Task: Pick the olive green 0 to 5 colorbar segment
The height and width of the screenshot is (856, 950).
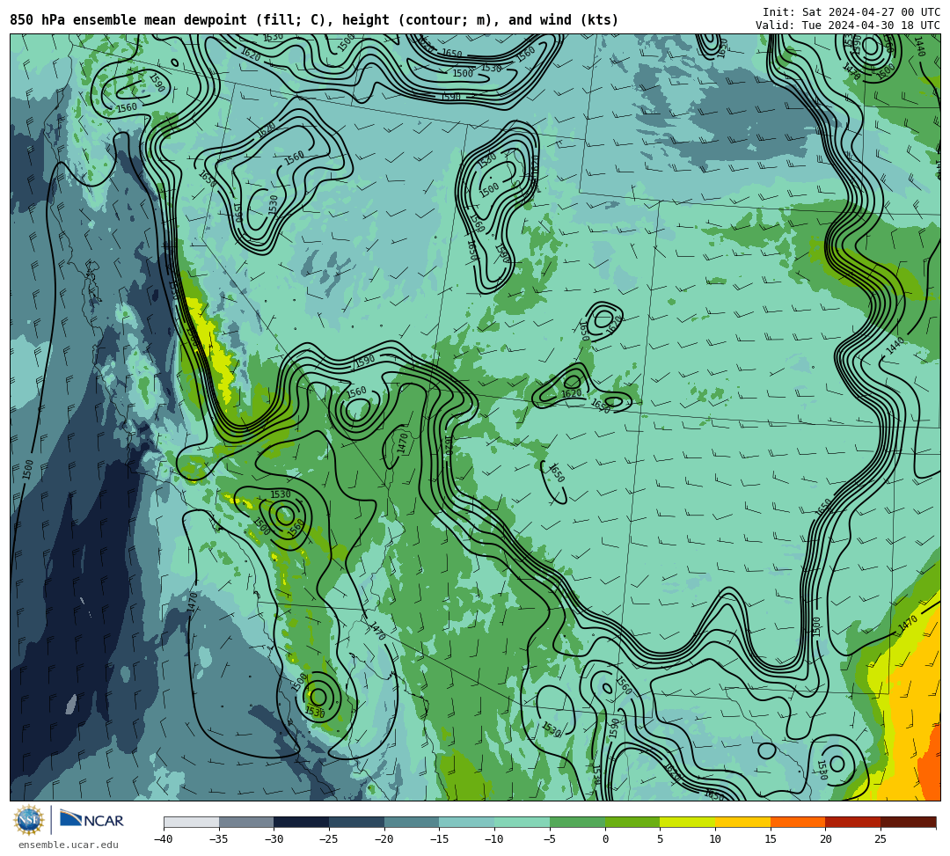Action: click(x=632, y=822)
